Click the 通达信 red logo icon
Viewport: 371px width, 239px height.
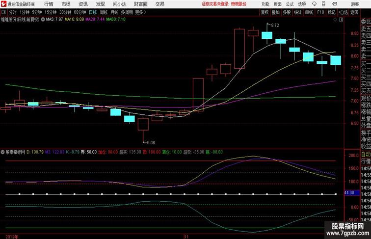[x=3, y=4]
